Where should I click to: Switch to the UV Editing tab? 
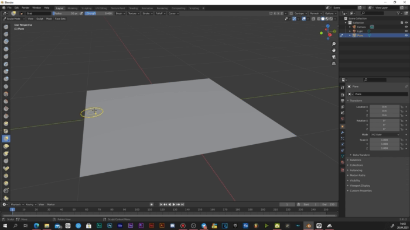pyautogui.click(x=101, y=8)
